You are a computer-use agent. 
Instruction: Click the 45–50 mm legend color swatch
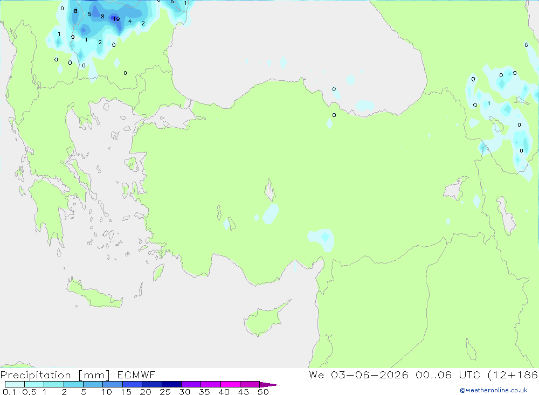(250, 384)
